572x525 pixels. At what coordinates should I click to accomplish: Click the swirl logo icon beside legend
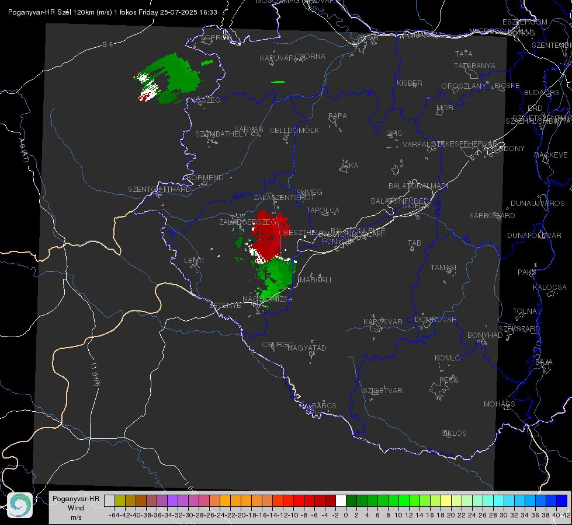coord(20,505)
